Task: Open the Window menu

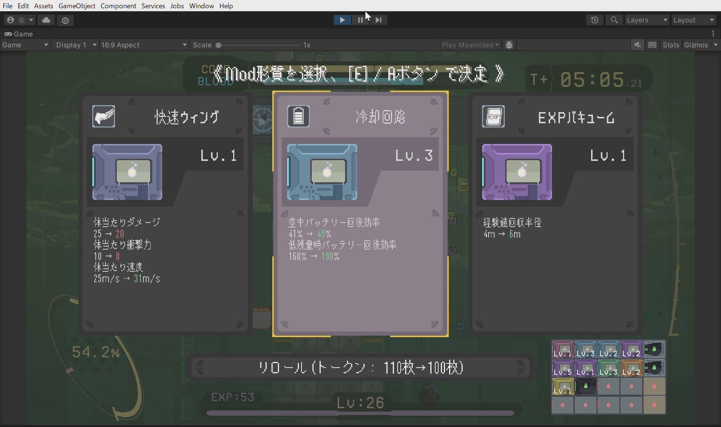Action: [201, 6]
